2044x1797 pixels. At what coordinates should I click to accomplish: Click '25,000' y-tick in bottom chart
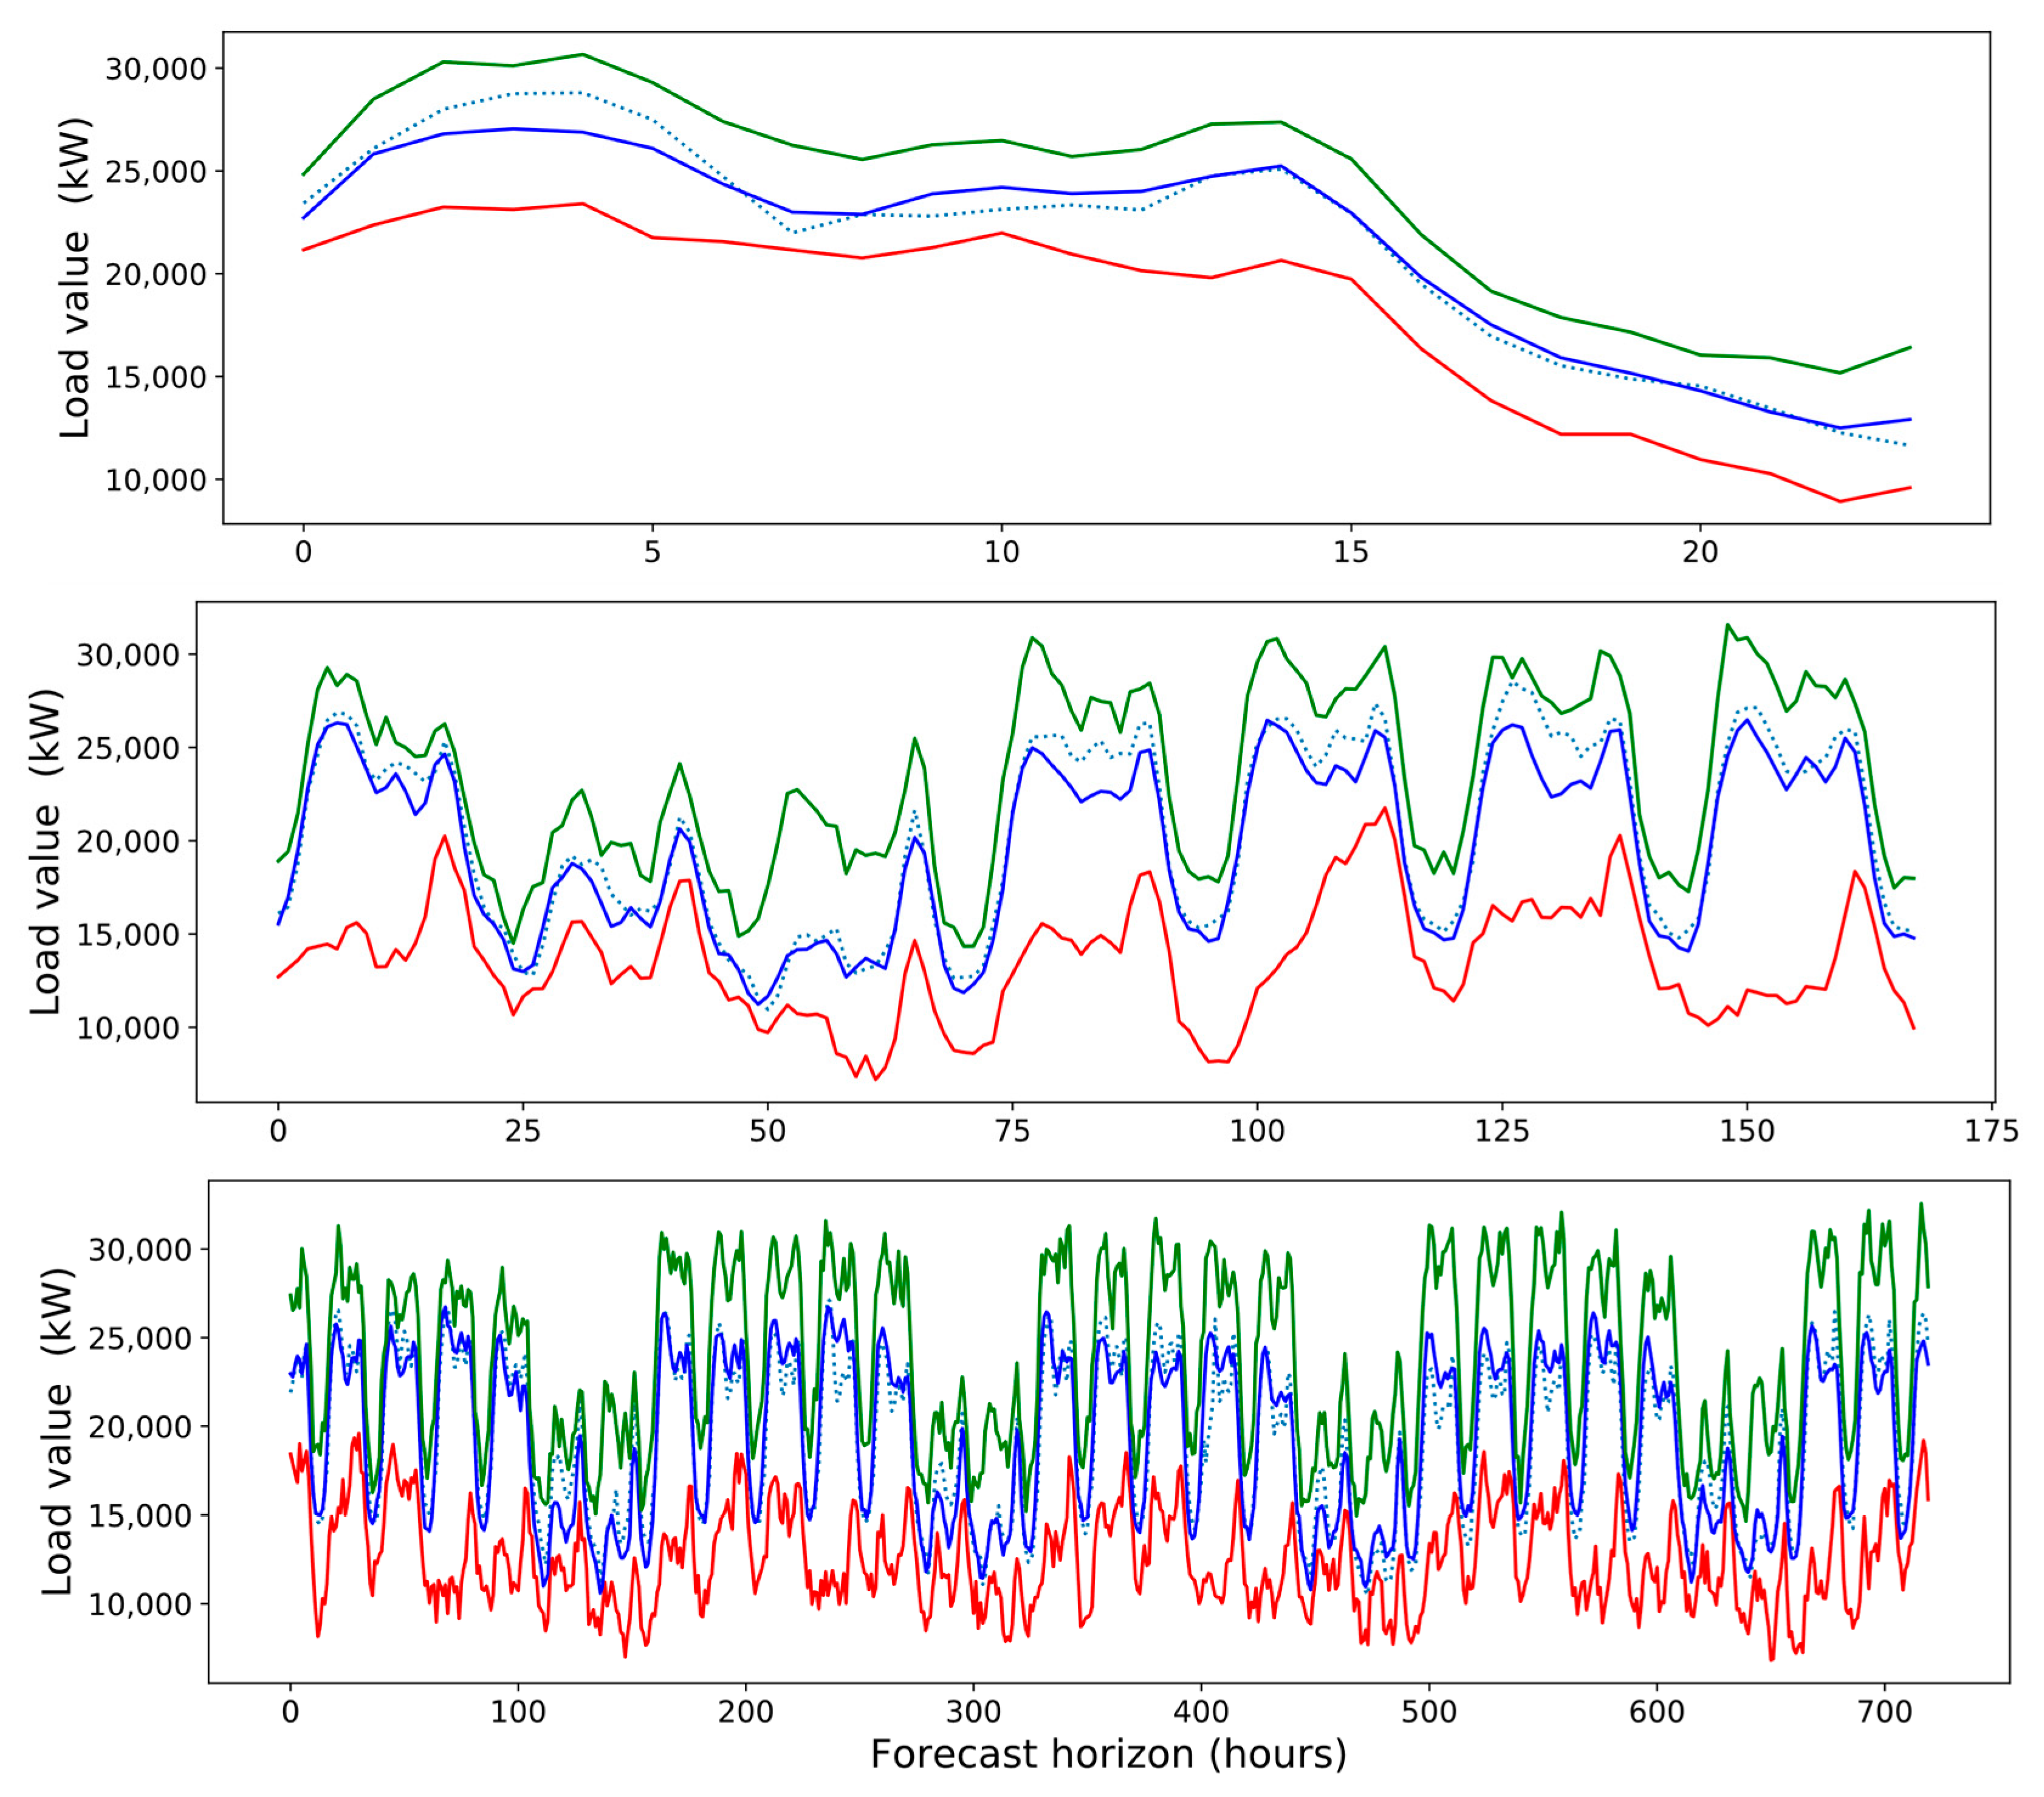pos(139,1338)
